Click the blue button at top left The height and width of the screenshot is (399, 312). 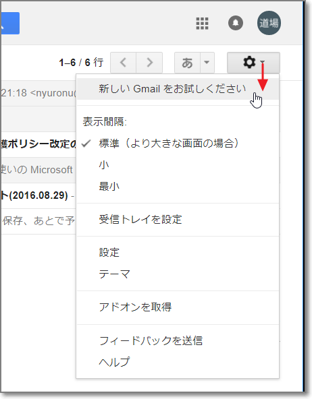[x=10, y=23]
